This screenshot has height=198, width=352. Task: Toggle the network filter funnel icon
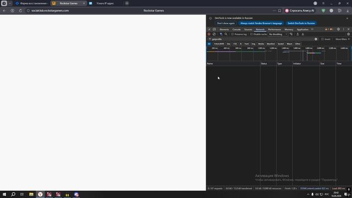(221, 34)
